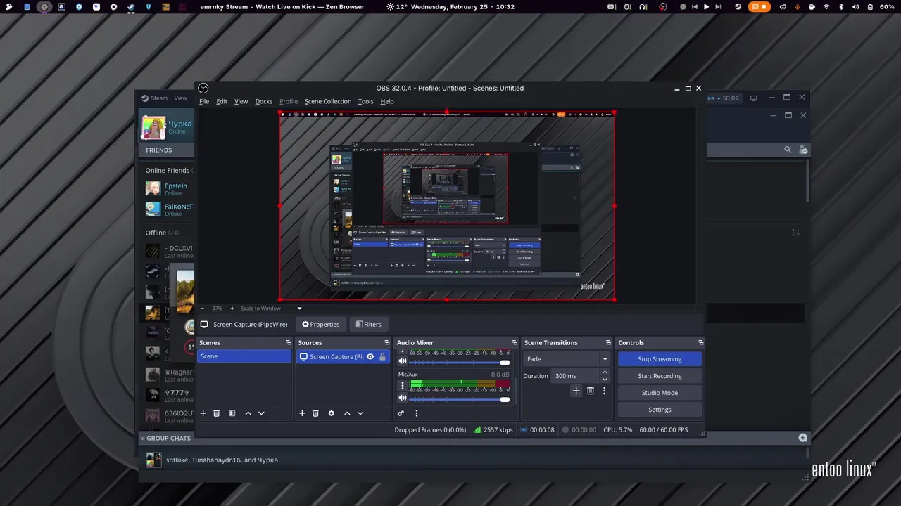Pop out Scenes dock float icon

pyautogui.click(x=288, y=343)
